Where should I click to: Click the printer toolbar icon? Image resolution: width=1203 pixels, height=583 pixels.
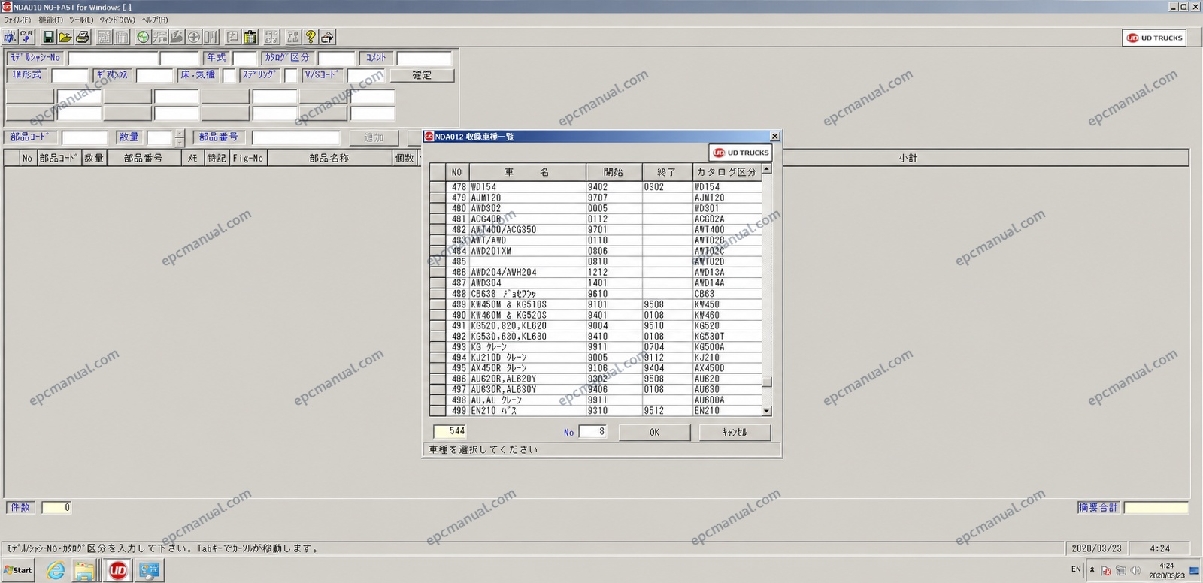(x=82, y=37)
